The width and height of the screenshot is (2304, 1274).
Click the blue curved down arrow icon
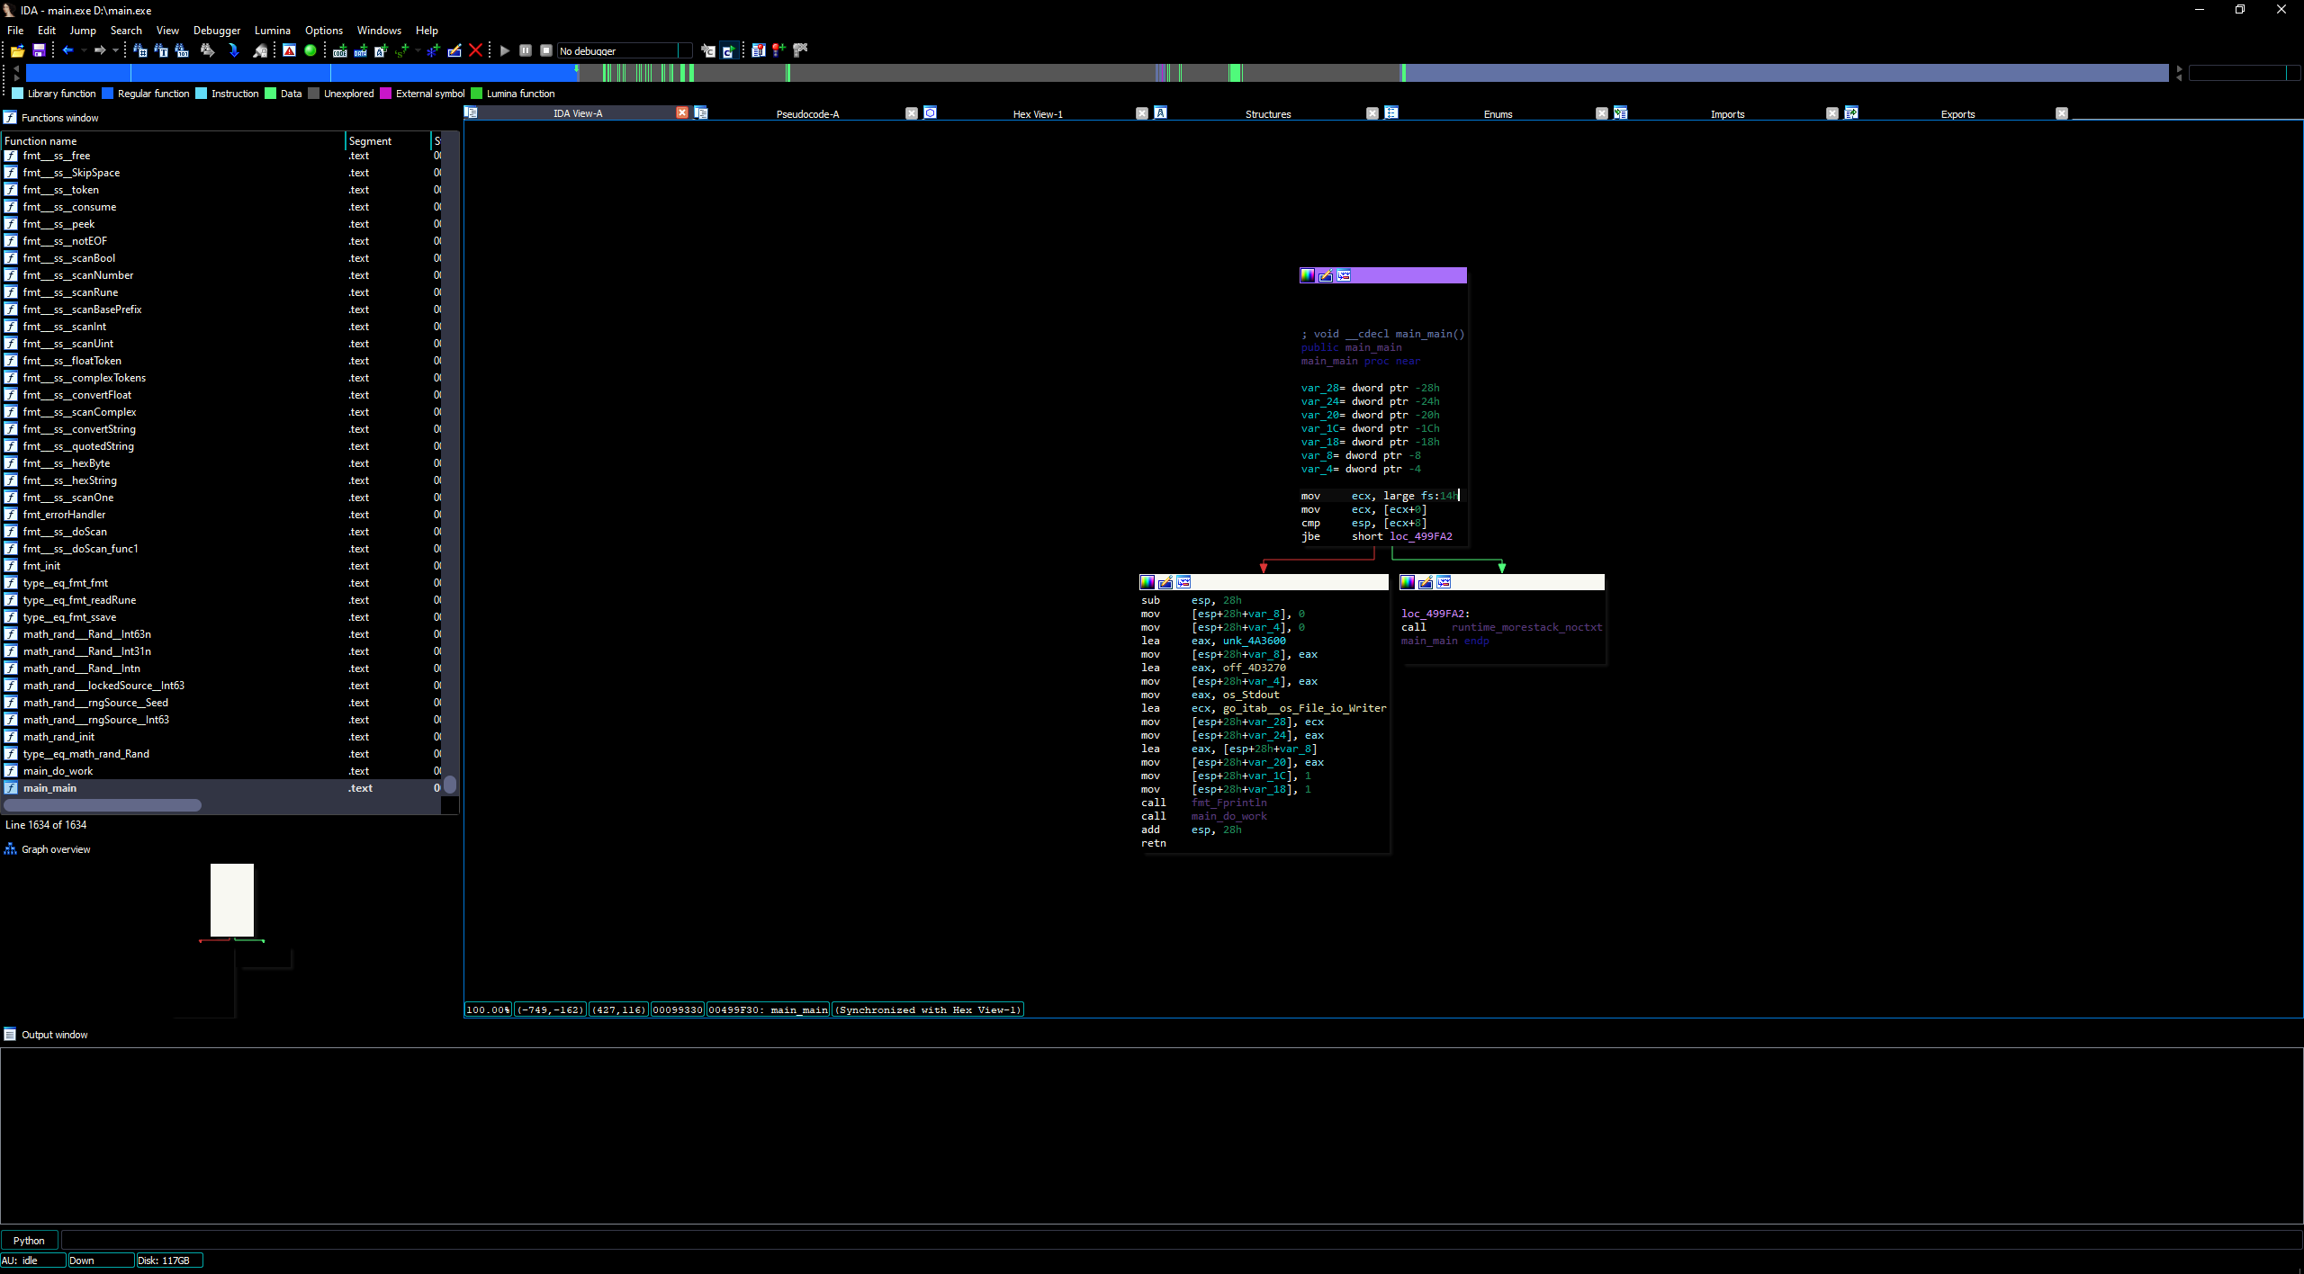click(x=234, y=50)
